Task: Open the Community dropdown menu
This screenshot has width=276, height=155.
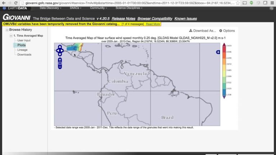Action: [98, 8]
